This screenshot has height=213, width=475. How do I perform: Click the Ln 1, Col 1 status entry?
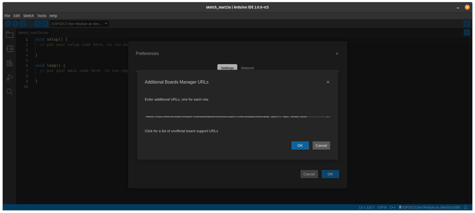coord(367,208)
